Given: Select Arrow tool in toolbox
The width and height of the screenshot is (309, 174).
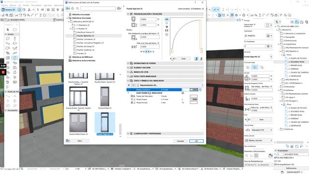Looking at the screenshot, I should tap(8, 29).
